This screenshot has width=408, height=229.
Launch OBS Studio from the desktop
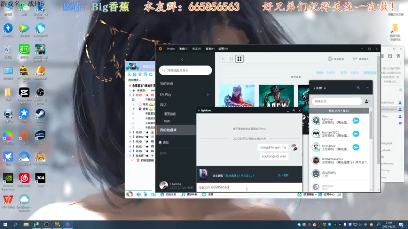40,94
